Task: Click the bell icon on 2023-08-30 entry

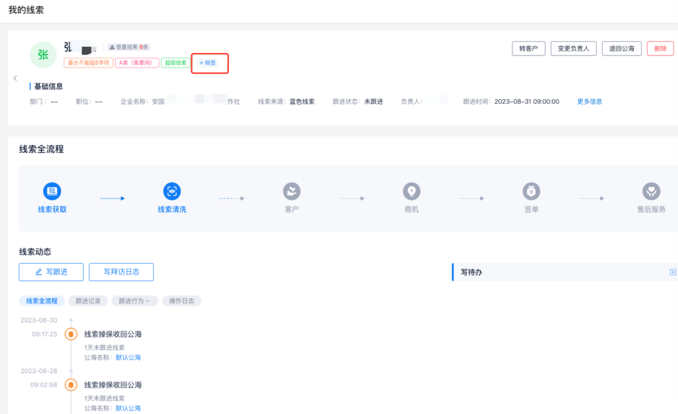Action: 71,334
